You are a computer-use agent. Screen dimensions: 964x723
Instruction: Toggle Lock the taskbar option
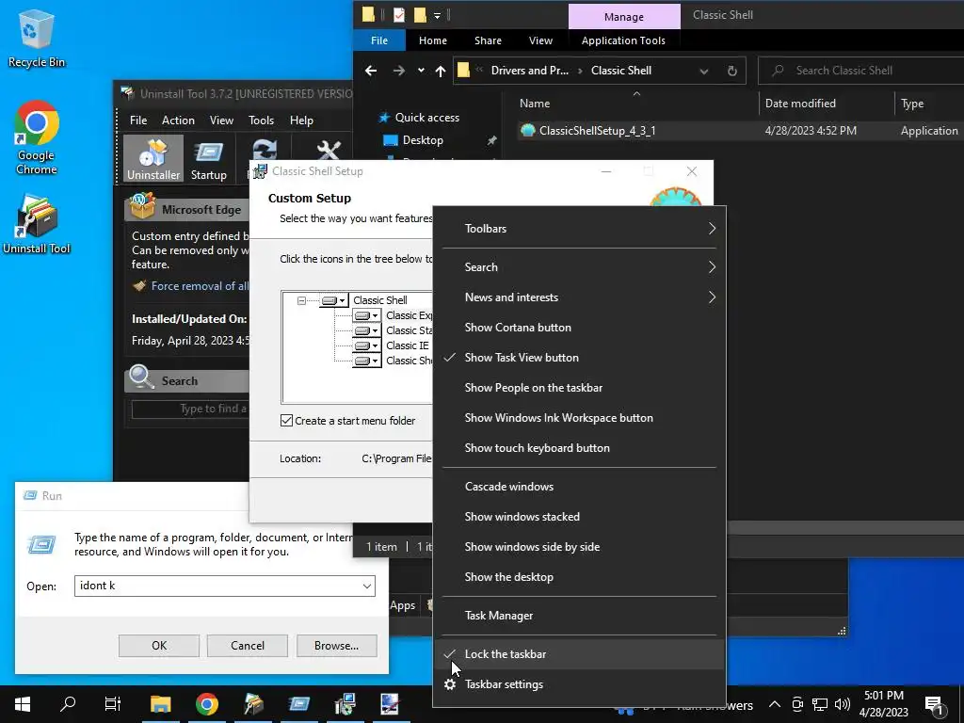[x=579, y=654]
